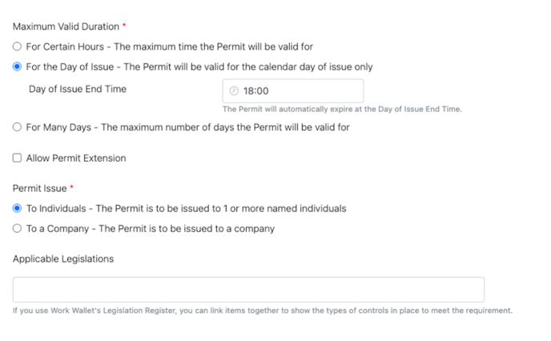Image resolution: width=551 pixels, height=341 pixels.
Task: Enable the Allow Permit Extension checkbox
Action: point(18,158)
